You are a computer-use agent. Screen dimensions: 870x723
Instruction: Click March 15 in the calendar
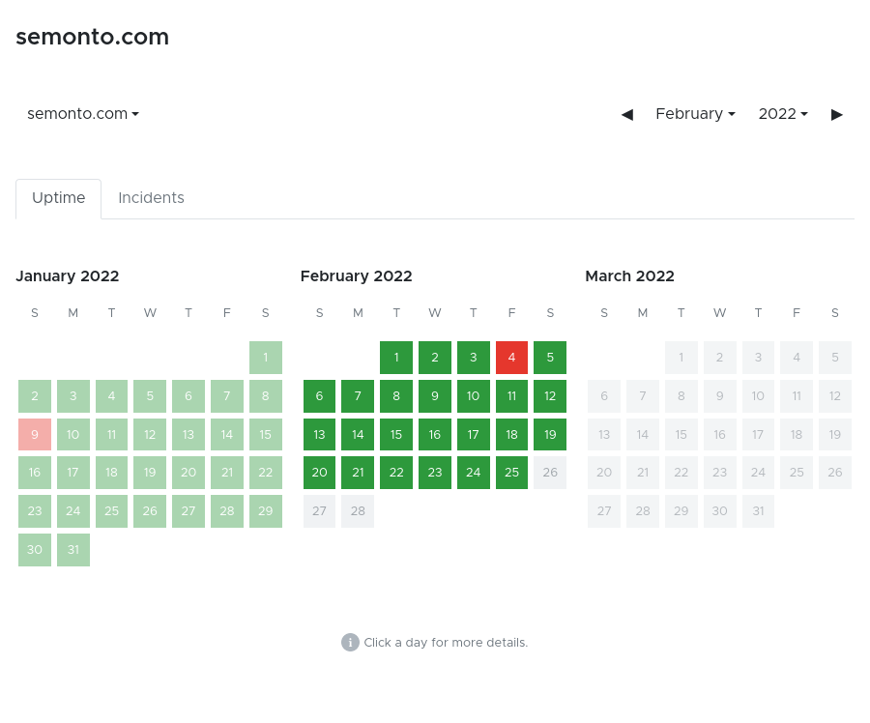(x=681, y=435)
